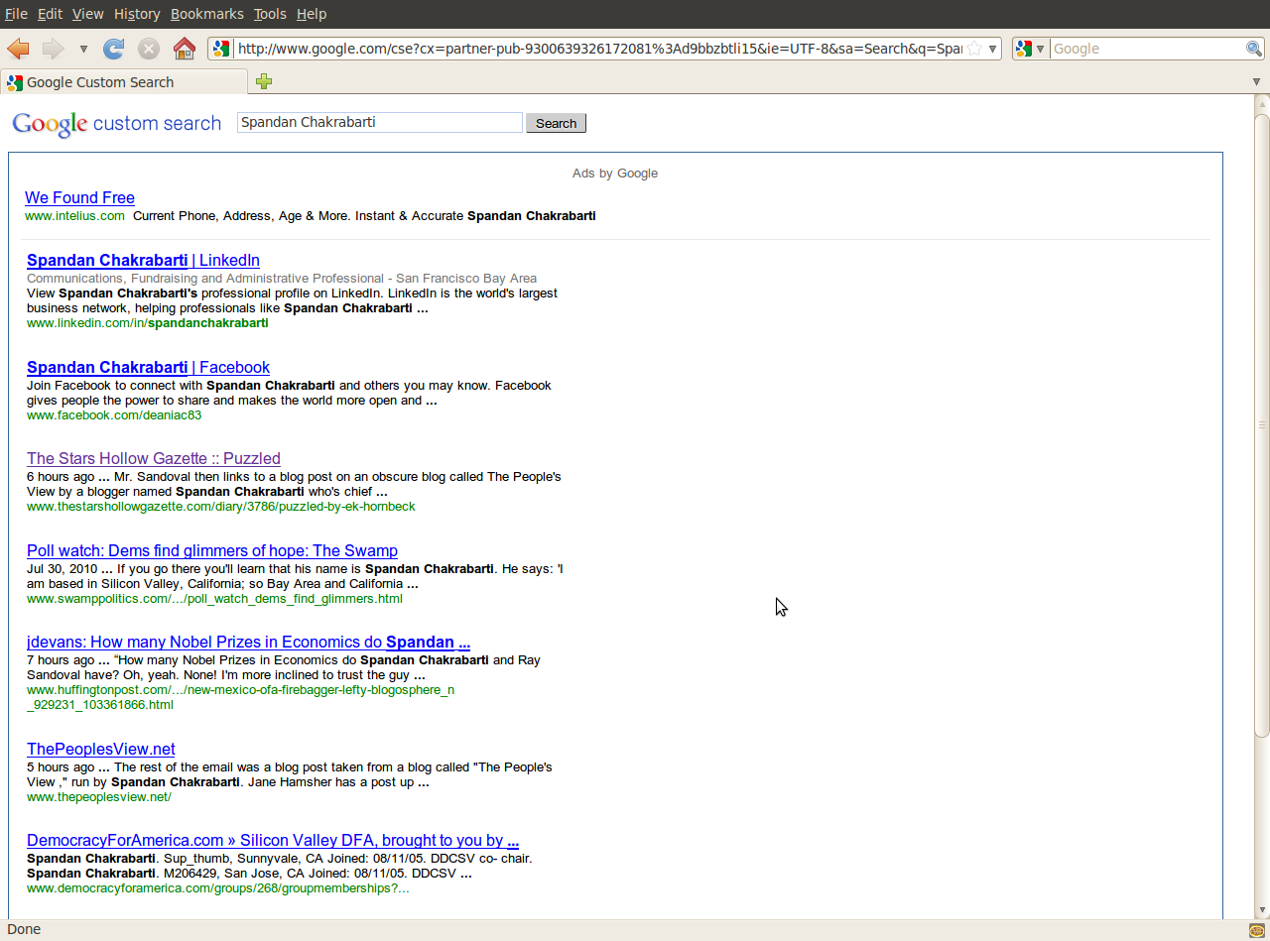Click the scrollbar down arrow
1270x941 pixels.
pyautogui.click(x=1261, y=909)
